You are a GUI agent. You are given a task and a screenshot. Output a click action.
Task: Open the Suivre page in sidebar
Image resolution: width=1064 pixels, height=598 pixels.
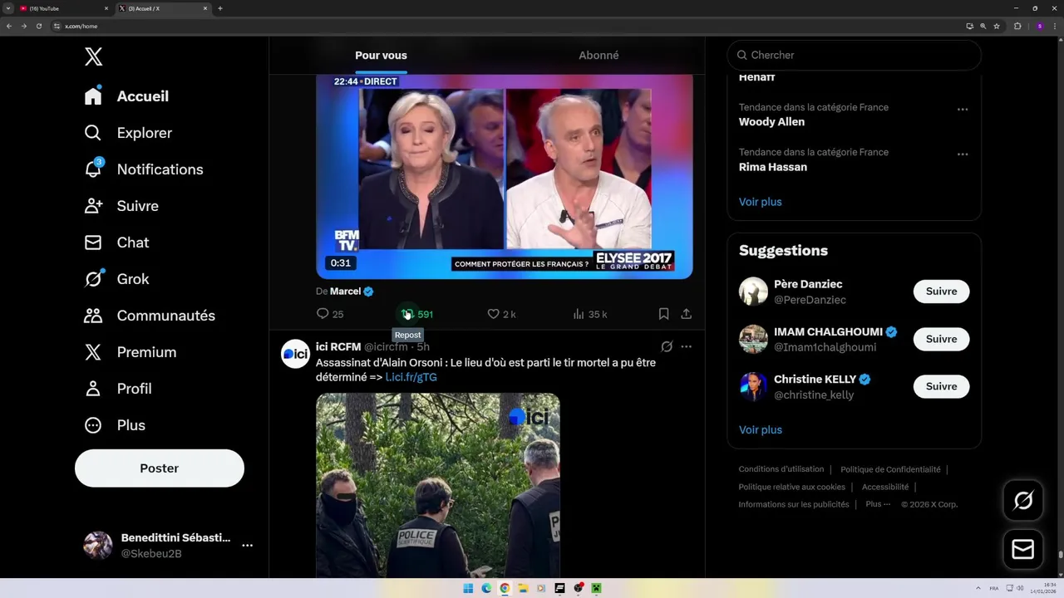tap(121, 206)
